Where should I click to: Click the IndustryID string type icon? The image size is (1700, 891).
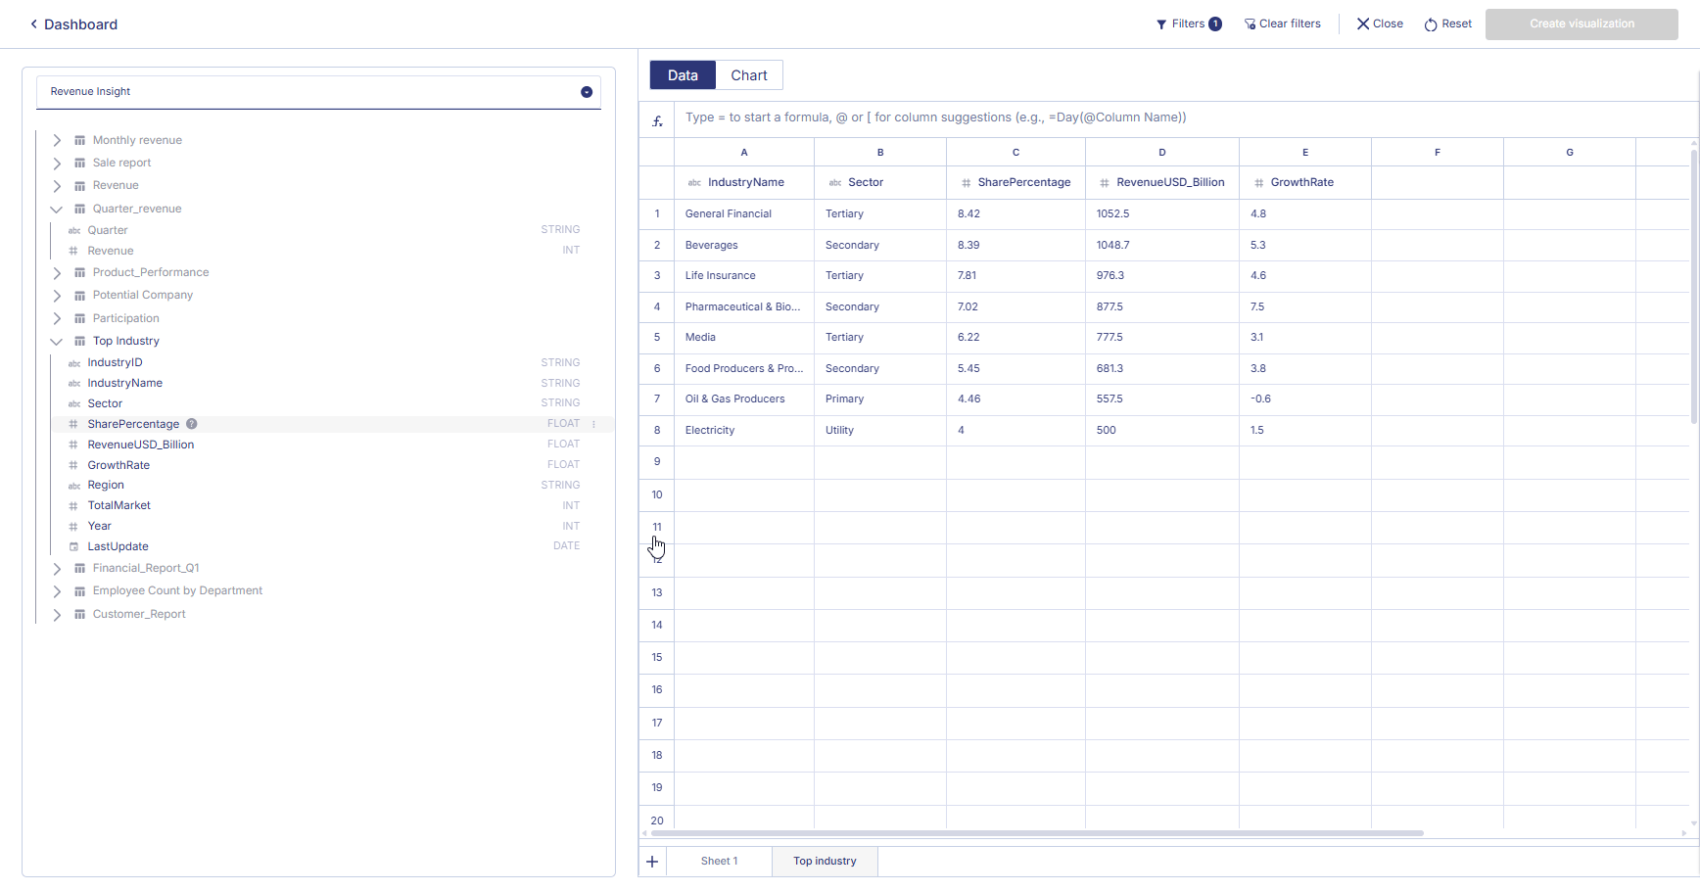click(73, 363)
